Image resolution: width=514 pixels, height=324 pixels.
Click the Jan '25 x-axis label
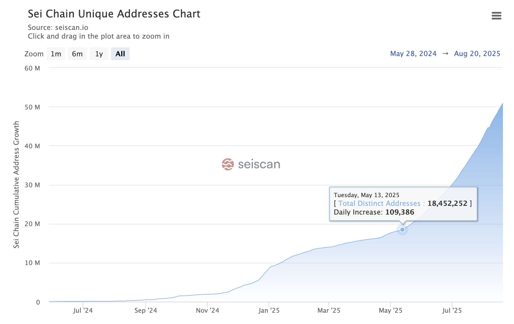coord(269,310)
